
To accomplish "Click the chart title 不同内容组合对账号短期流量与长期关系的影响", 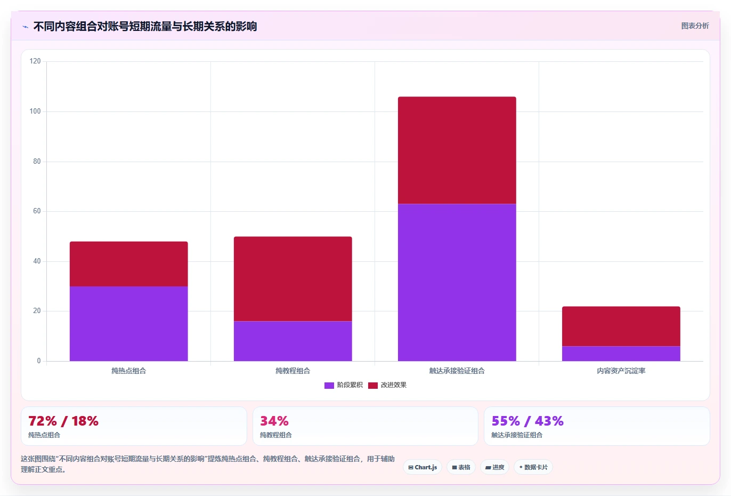I will (x=145, y=26).
